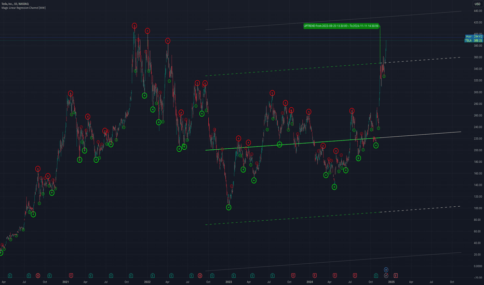Click the lightning bolt event icon
Viewport: 484px width, 285px height.
[x=386, y=276]
